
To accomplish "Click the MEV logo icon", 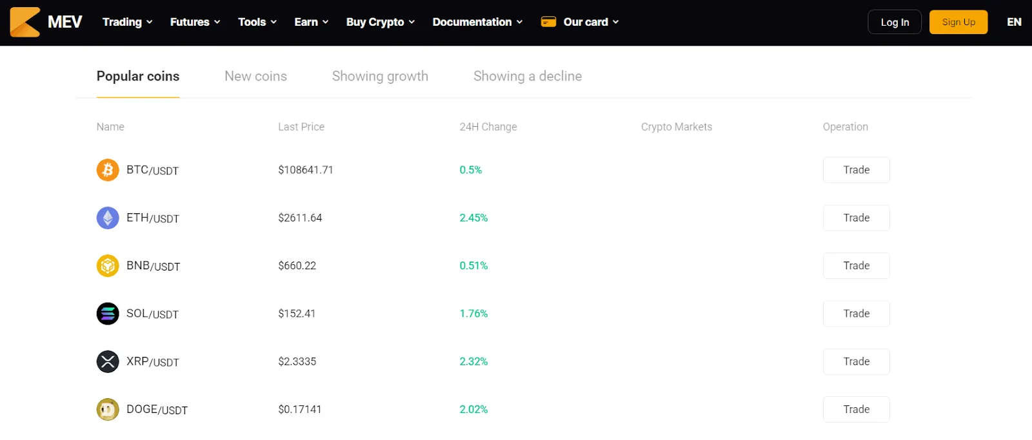I will [25, 22].
